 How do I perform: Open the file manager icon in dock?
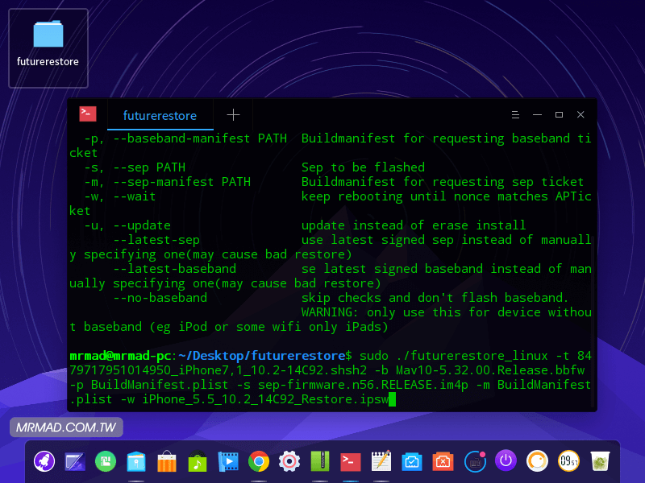[136, 461]
